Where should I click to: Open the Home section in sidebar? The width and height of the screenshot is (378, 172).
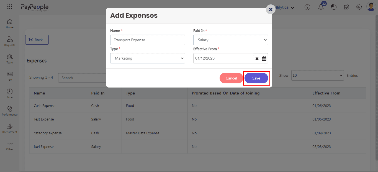[9, 24]
